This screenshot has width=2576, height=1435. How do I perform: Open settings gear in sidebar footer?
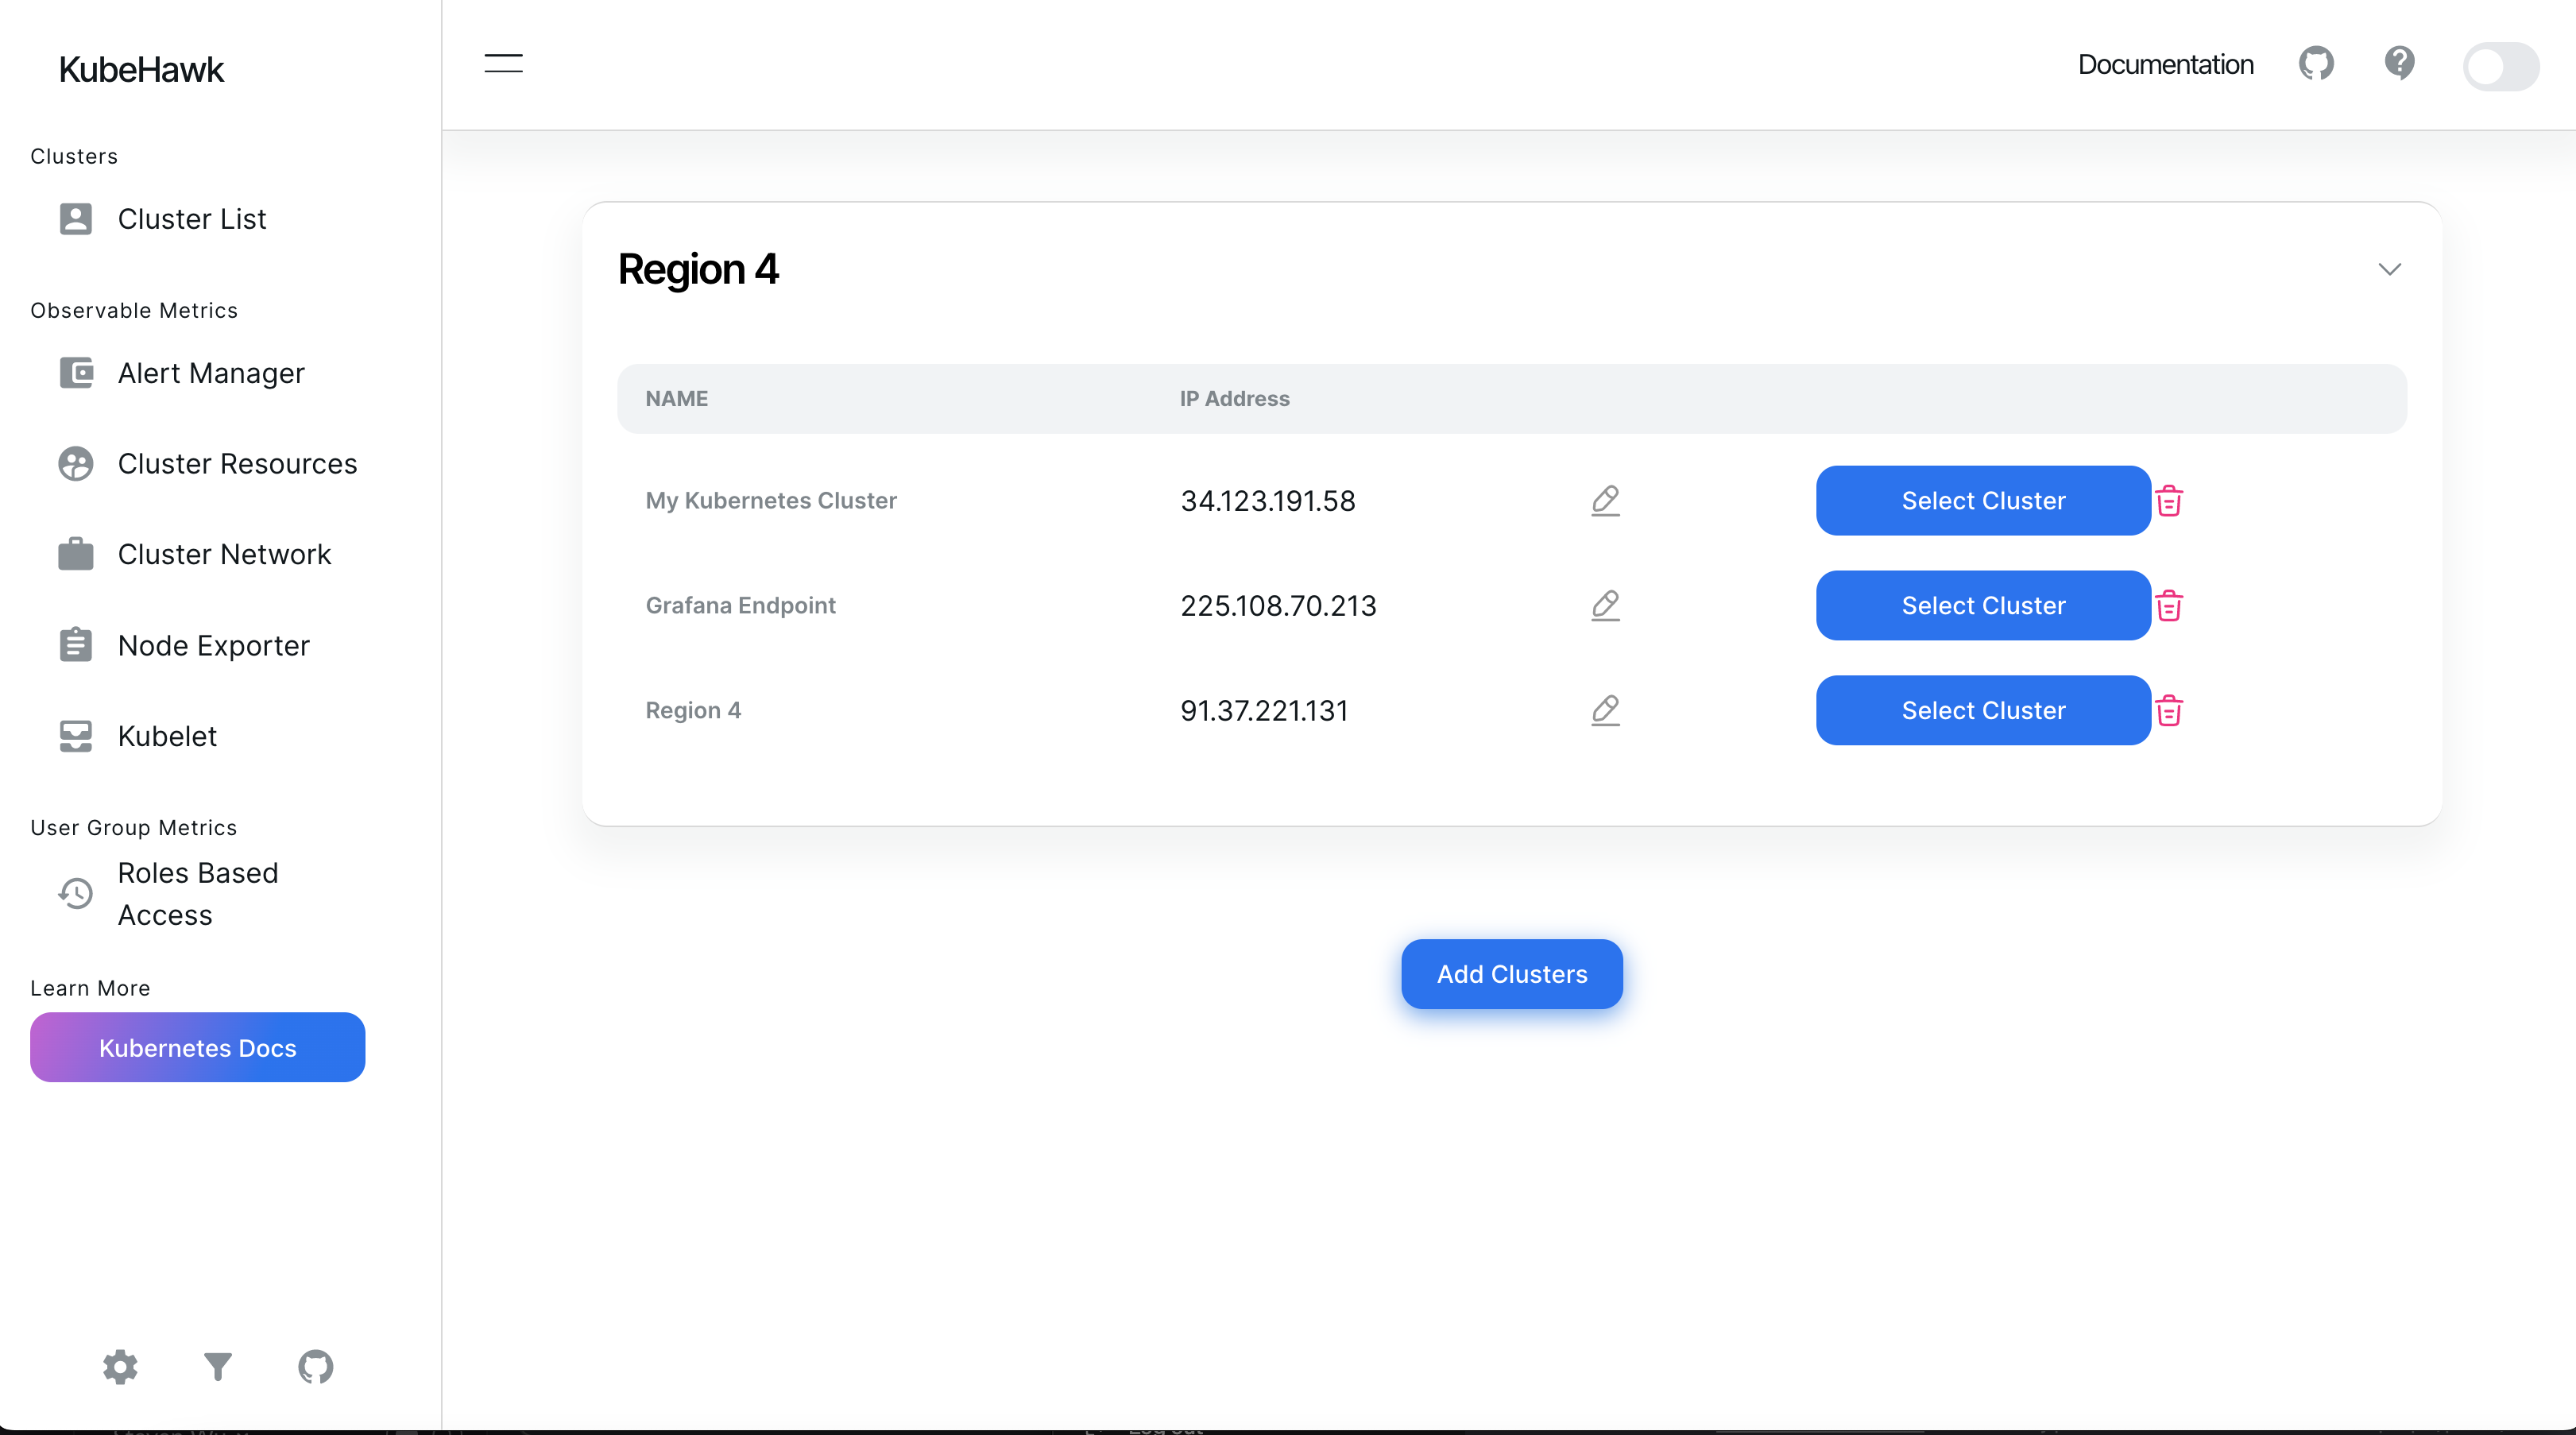[120, 1367]
